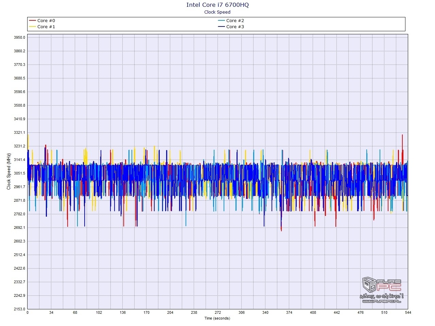Click the 204 time axis tick label
Screen dimensions: 435x326
pyautogui.click(x=170, y=313)
